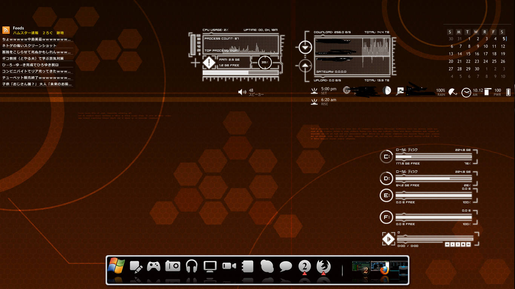Click the sunset icon beside 5:00 pm

(314, 91)
